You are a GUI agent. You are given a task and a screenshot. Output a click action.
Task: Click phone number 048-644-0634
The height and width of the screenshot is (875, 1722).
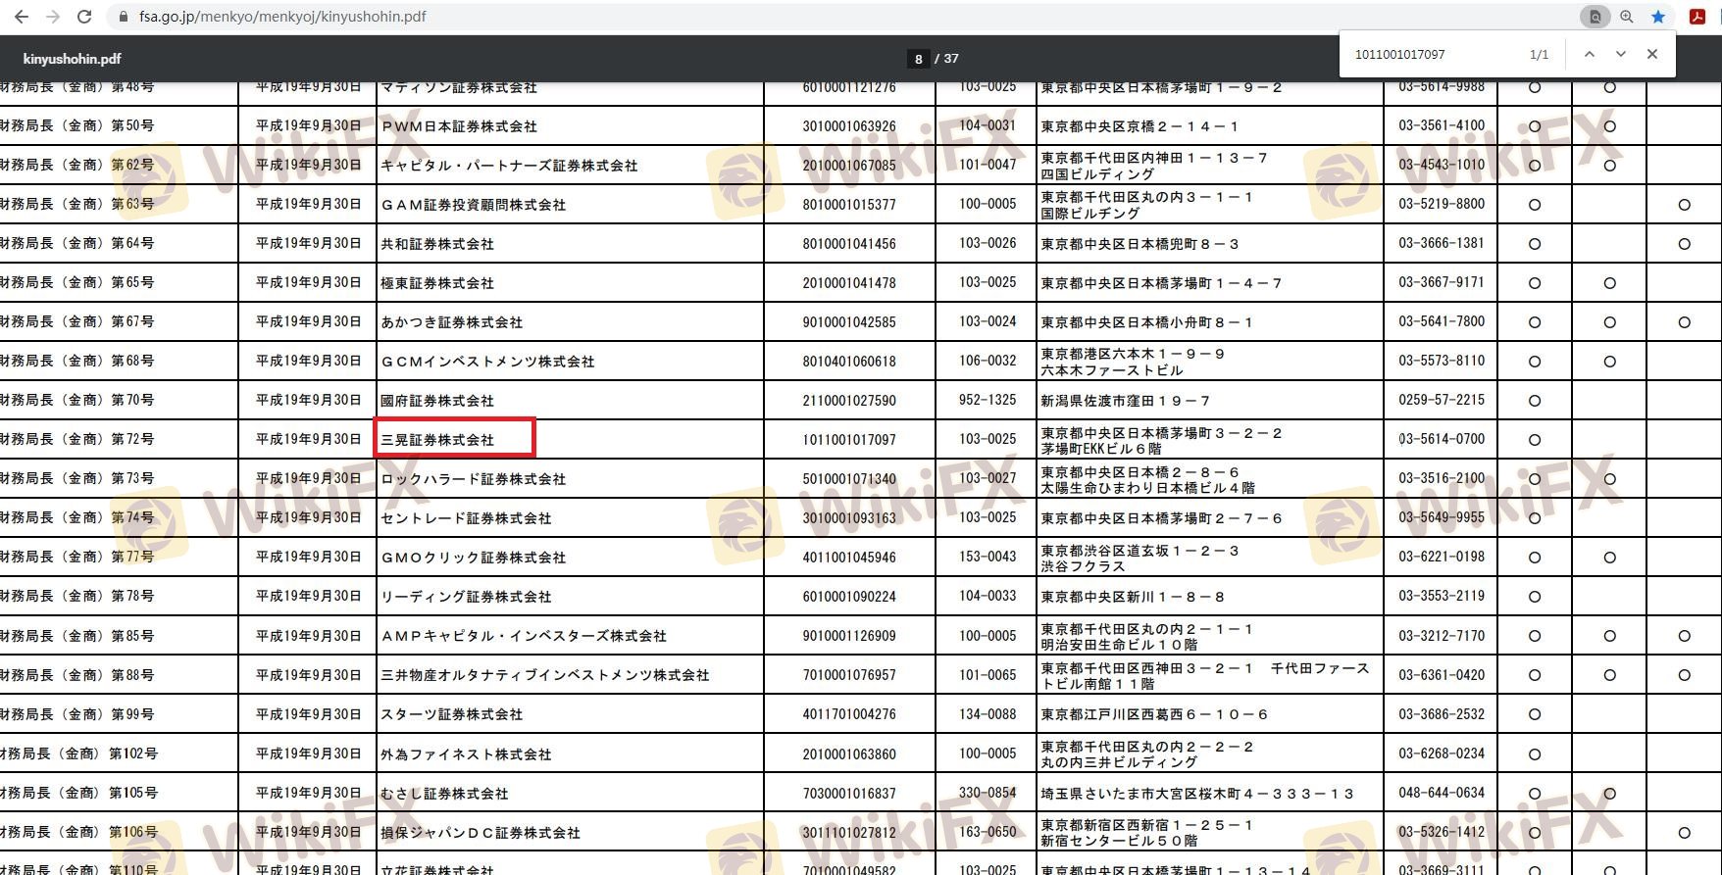tap(1442, 793)
